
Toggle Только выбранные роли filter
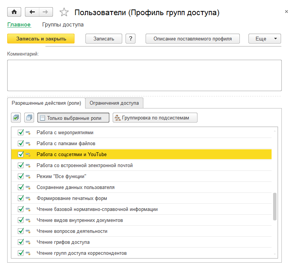coord(73,118)
